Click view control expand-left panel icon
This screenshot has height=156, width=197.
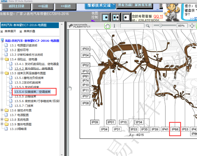(x=126, y=17)
